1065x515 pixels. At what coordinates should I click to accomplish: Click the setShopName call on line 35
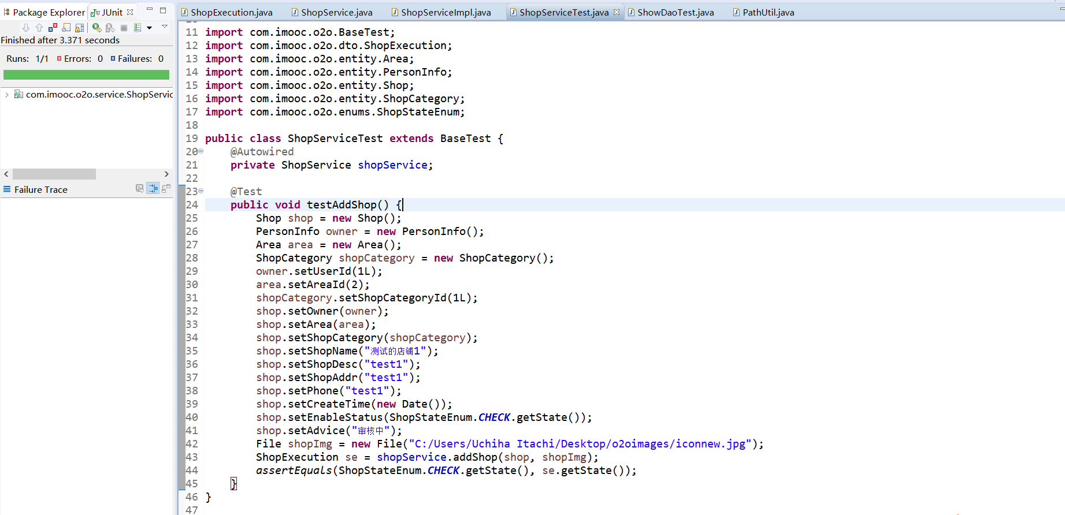point(323,350)
